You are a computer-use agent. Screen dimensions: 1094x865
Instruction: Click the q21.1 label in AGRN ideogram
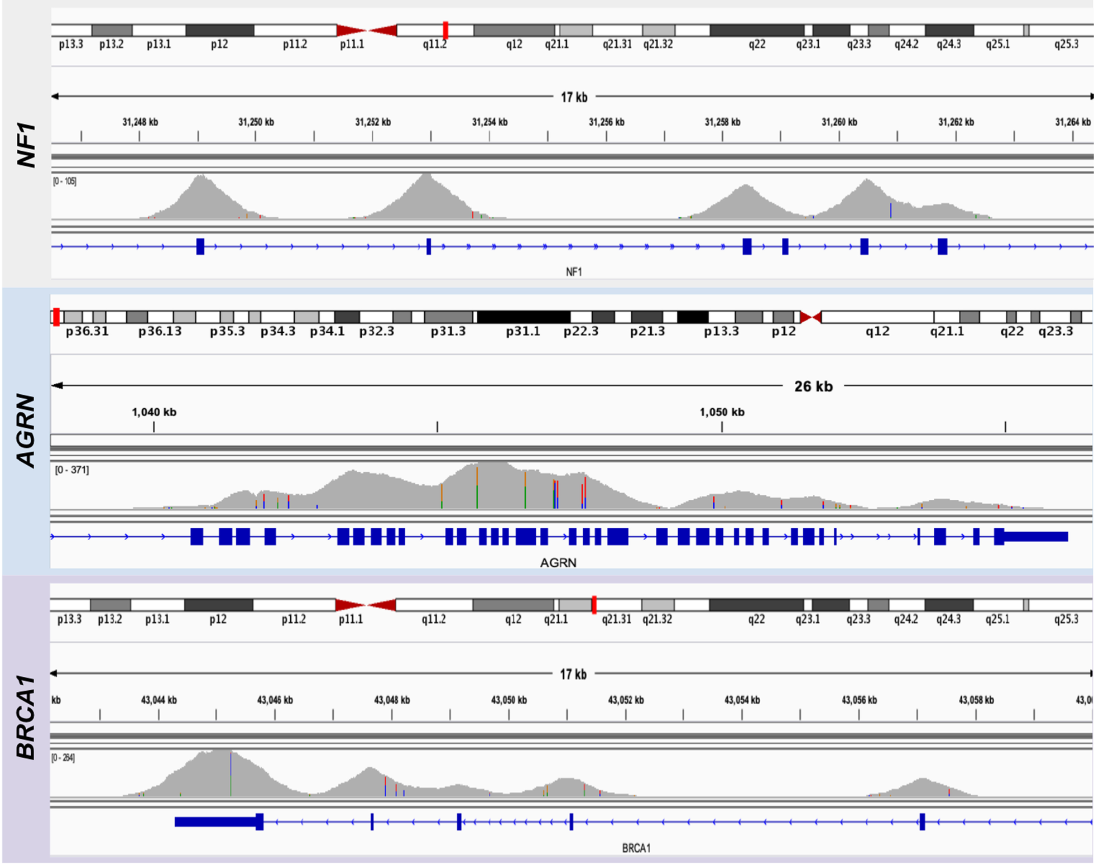click(947, 332)
